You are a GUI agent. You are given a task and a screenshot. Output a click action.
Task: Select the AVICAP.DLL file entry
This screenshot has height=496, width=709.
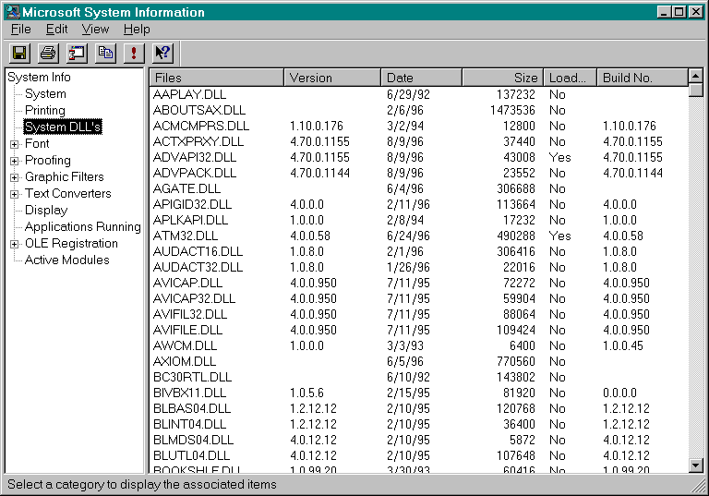point(187,284)
